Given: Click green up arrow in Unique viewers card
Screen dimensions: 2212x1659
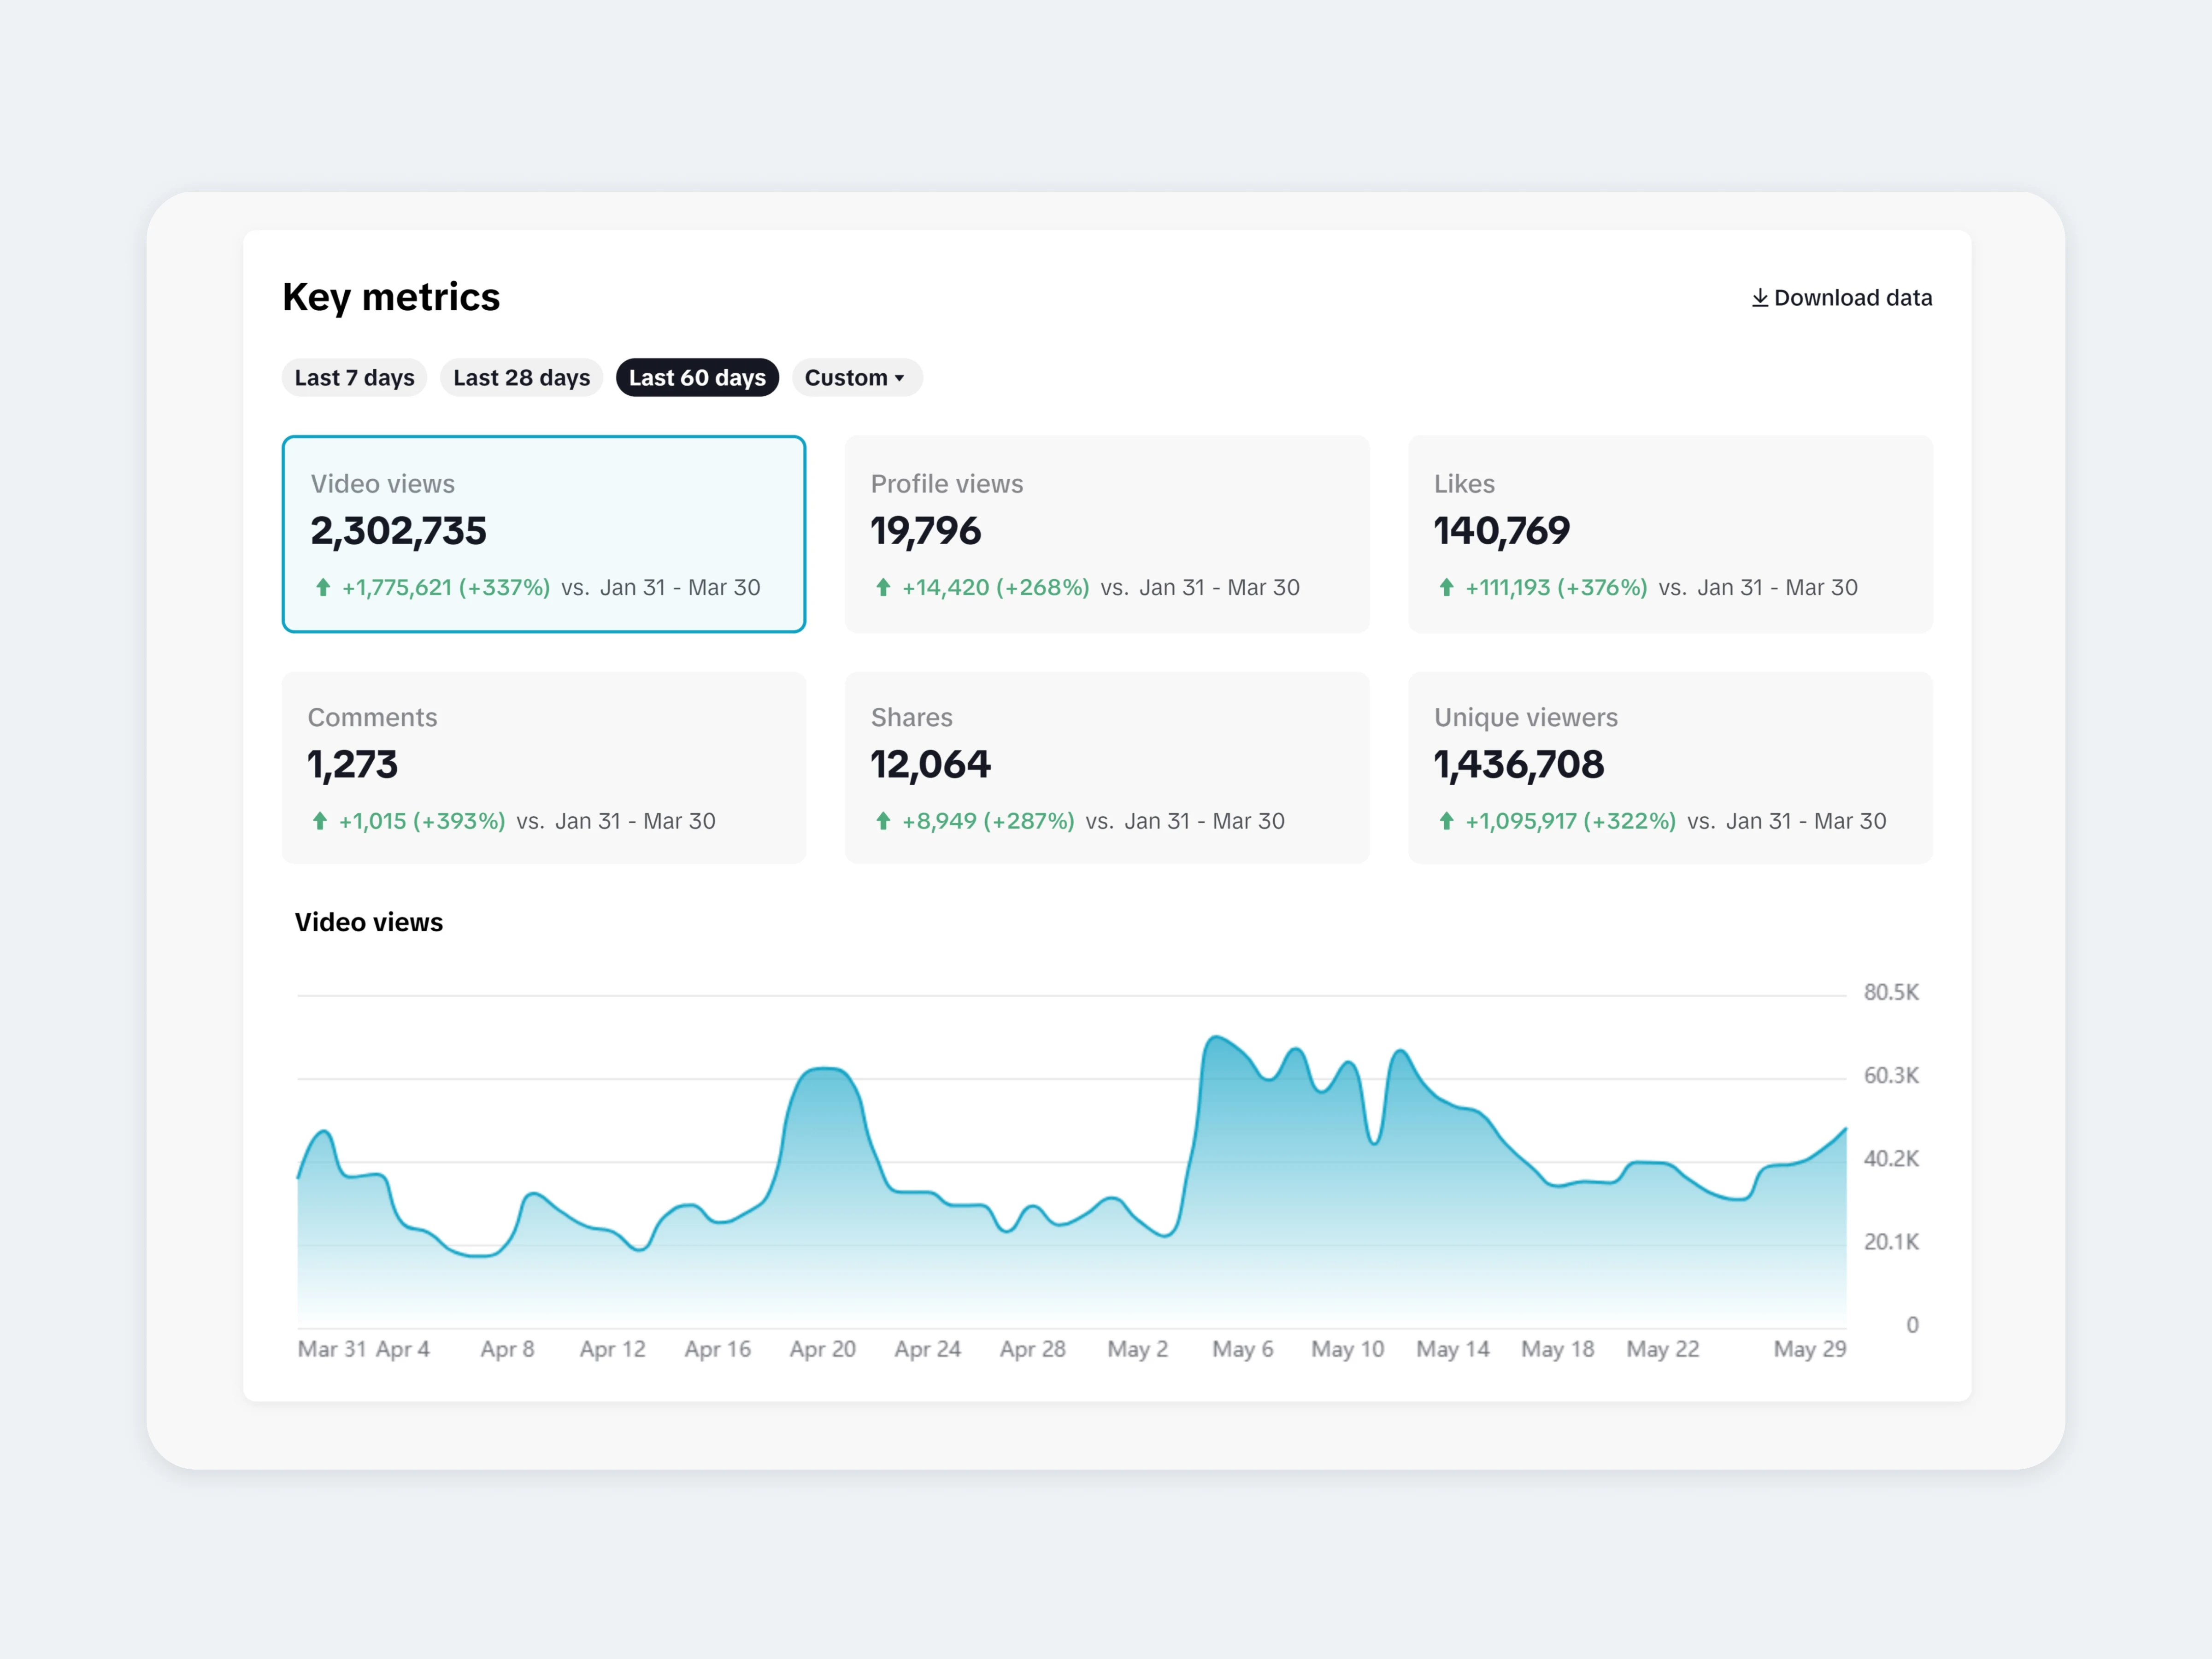Looking at the screenshot, I should 1446,821.
